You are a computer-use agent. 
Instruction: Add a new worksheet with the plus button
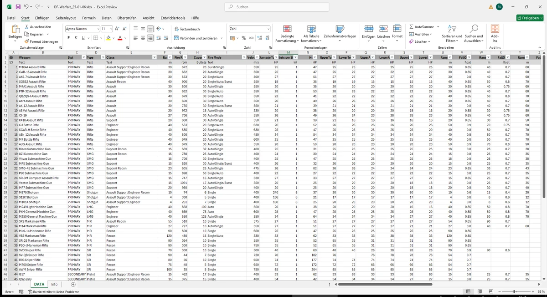[72, 284]
